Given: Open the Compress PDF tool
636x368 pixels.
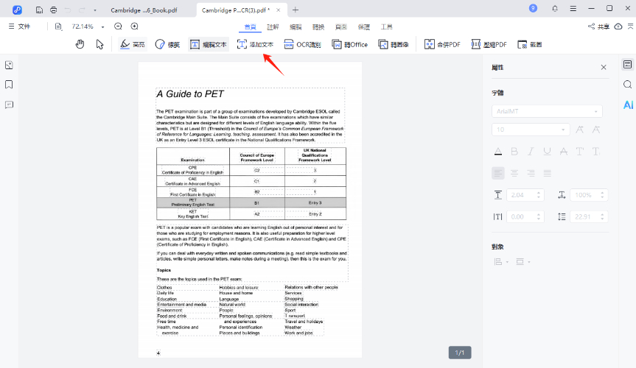Looking at the screenshot, I should tap(489, 44).
